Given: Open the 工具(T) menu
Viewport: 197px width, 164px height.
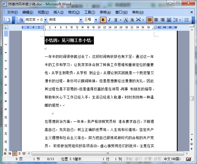Looking at the screenshot, I should (x=90, y=12).
